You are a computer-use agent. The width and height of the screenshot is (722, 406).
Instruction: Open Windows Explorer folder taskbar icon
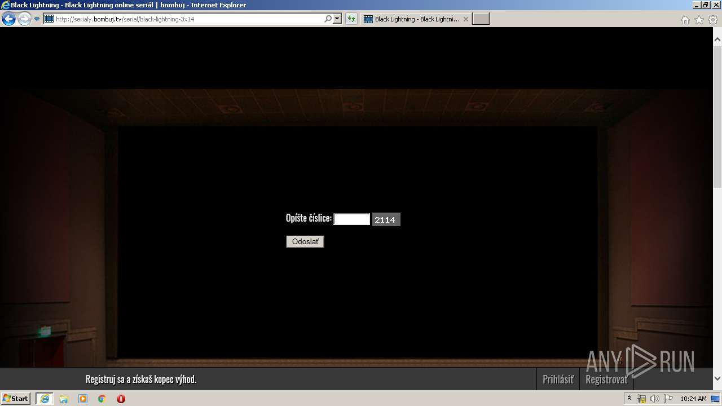(64, 399)
